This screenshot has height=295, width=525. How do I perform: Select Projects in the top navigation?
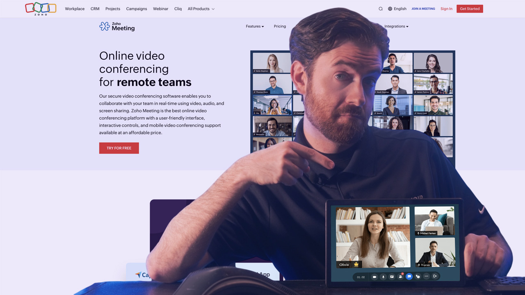113,9
